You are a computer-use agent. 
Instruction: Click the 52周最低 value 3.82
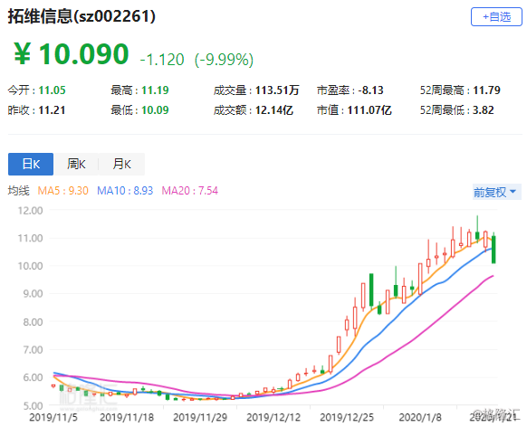click(x=484, y=110)
